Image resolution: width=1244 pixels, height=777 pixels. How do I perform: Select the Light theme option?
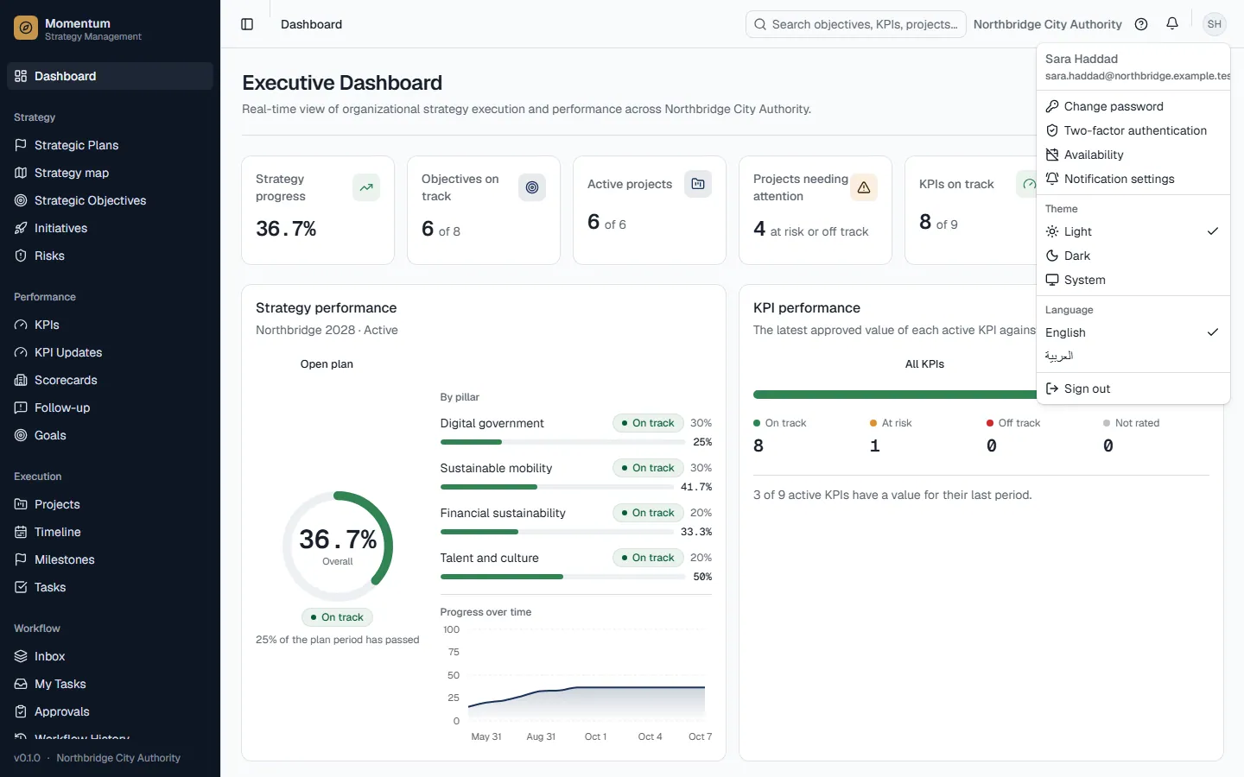(1133, 231)
